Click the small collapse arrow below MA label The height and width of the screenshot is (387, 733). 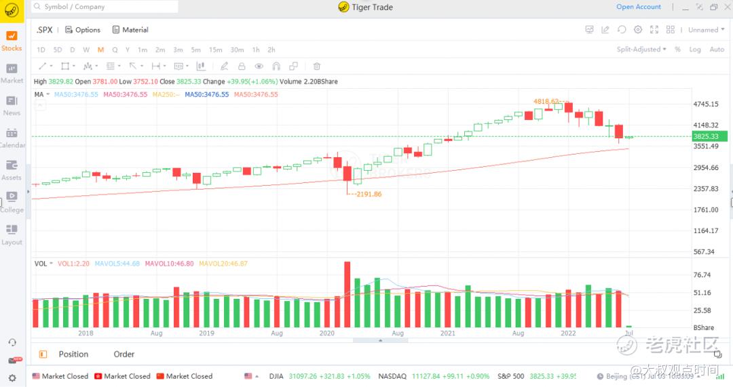[x=40, y=106]
